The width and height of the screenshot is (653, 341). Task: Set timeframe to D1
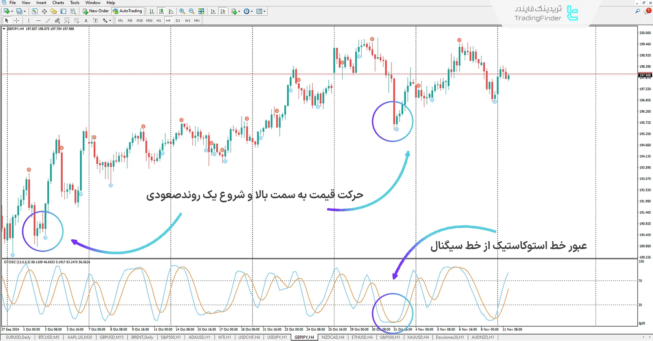pos(178,20)
